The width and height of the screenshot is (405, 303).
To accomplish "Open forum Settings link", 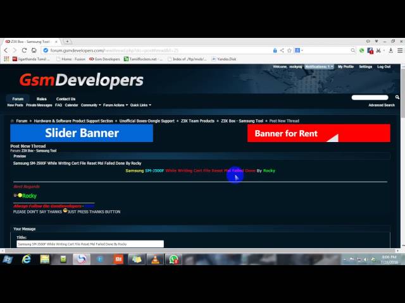I will pyautogui.click(x=366, y=67).
